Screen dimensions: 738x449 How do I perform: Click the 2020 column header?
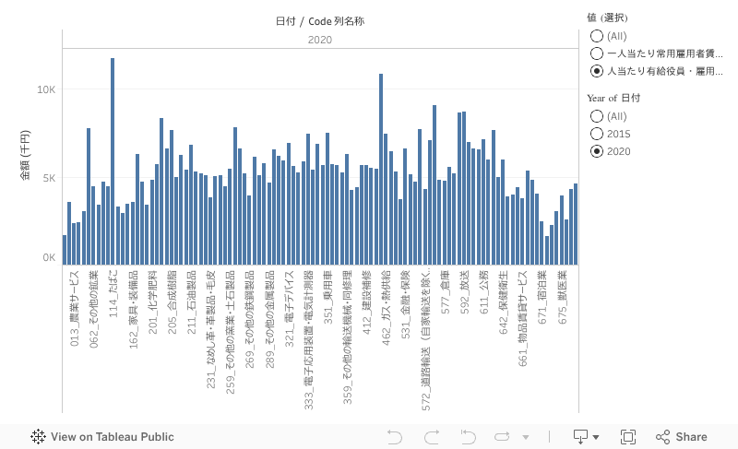pos(320,40)
